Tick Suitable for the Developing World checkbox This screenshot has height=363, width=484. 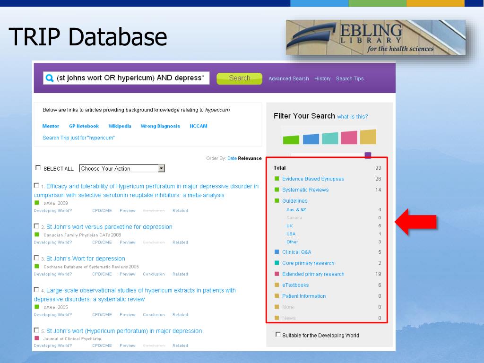point(278,334)
